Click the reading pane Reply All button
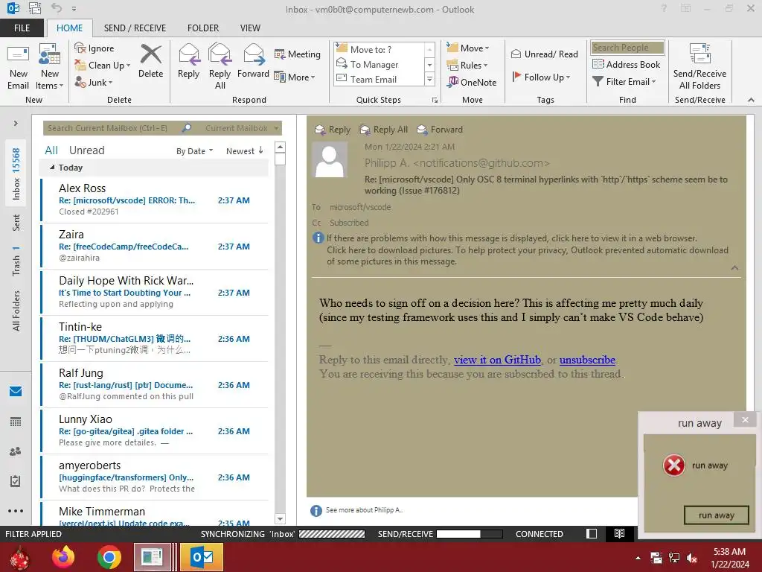This screenshot has height=572, width=762. 383,130
